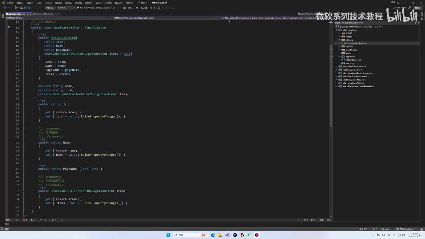Open the 视图(V) menu

(30, 3)
